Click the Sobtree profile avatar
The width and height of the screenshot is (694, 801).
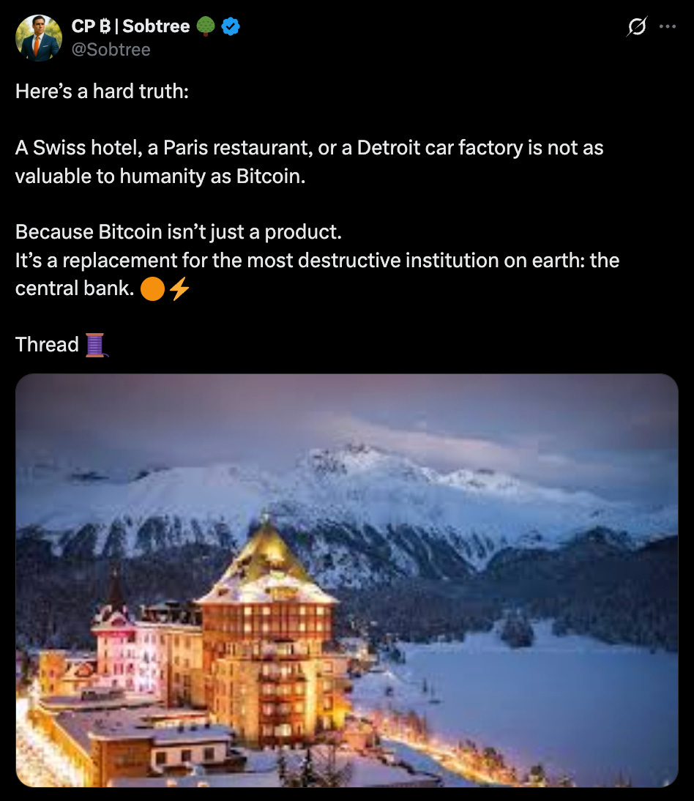tap(39, 38)
